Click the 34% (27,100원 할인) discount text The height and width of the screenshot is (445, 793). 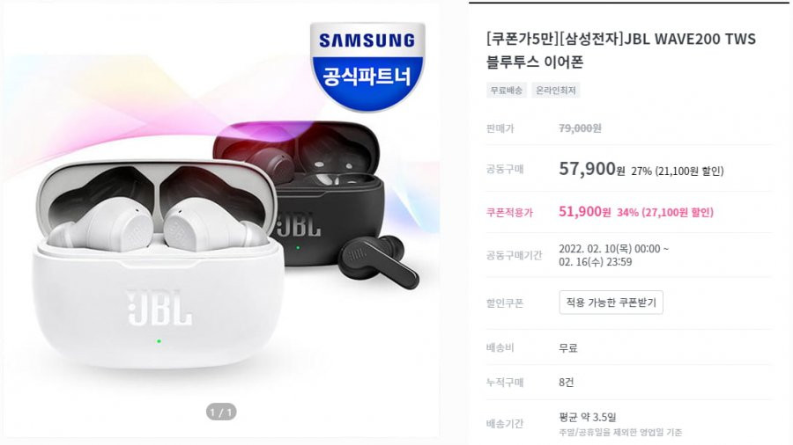tap(665, 213)
